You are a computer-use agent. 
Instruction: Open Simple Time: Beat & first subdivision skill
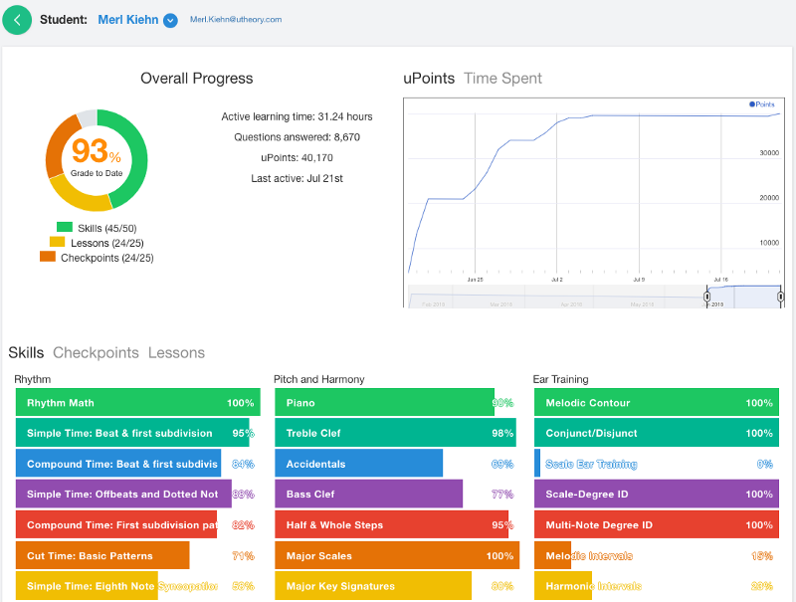tap(138, 433)
